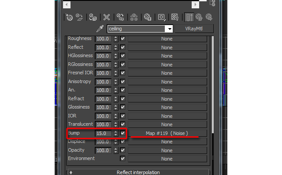This screenshot has height=175, width=282.
Task: Click the Anisotropy amount spinner arrows
Action: [115, 82]
